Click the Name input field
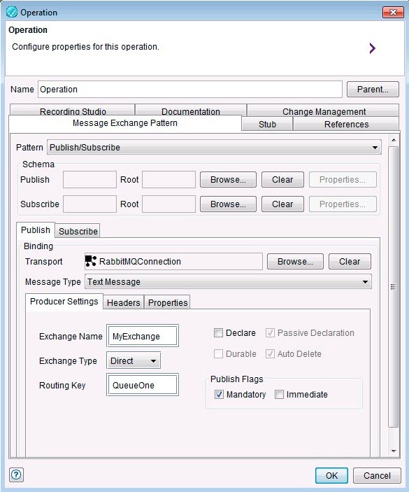This screenshot has width=409, height=492. (190, 90)
